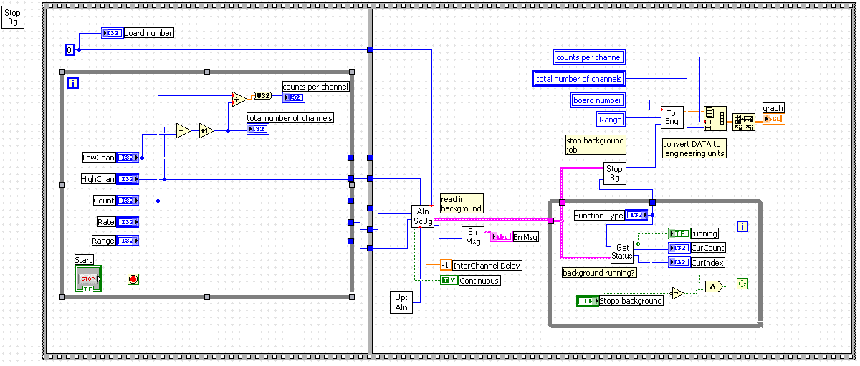The width and height of the screenshot is (860, 366).
Task: Select the Opt AIn subVI node
Action: [x=401, y=302]
